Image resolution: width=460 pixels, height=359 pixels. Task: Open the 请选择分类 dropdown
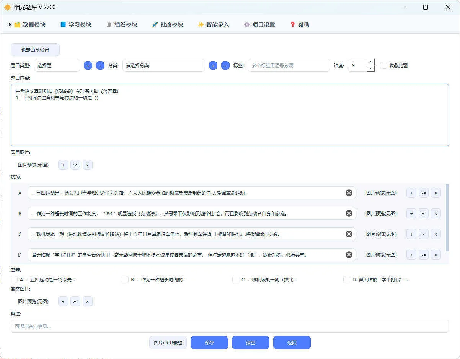tap(163, 65)
